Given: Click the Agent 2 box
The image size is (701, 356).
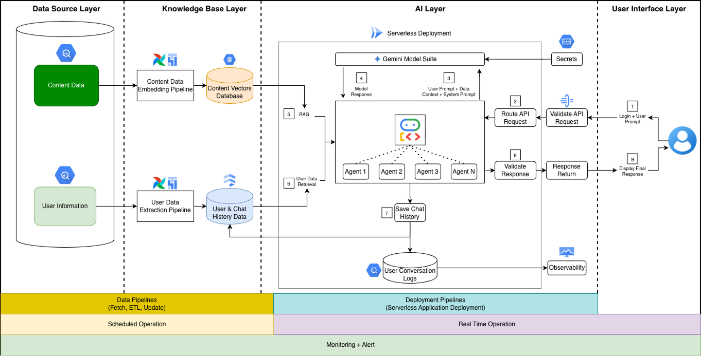Looking at the screenshot, I should [392, 172].
